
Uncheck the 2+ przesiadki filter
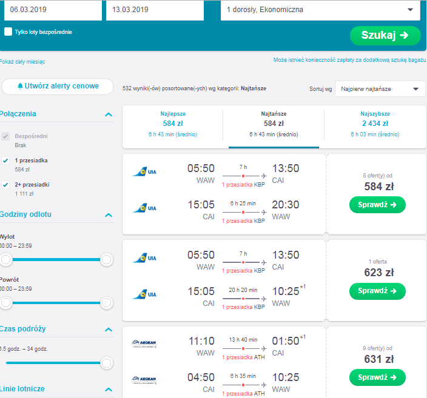pyautogui.click(x=5, y=185)
